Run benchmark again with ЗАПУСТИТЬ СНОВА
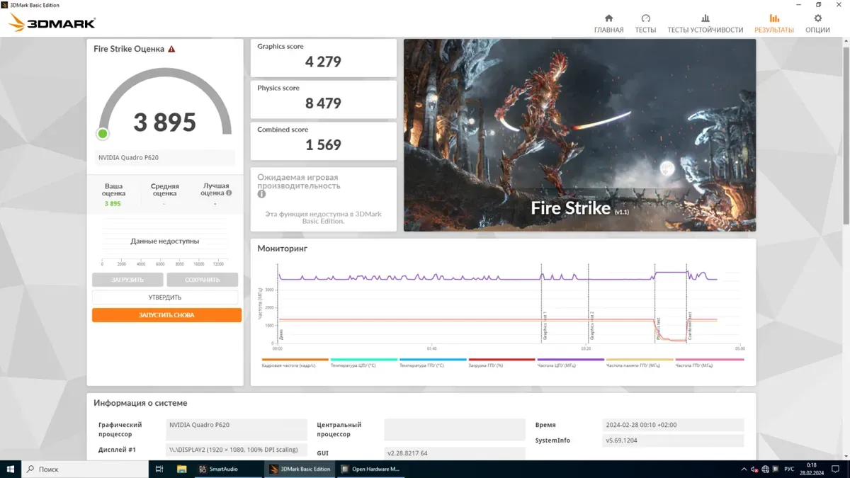850x478 pixels. (x=166, y=315)
